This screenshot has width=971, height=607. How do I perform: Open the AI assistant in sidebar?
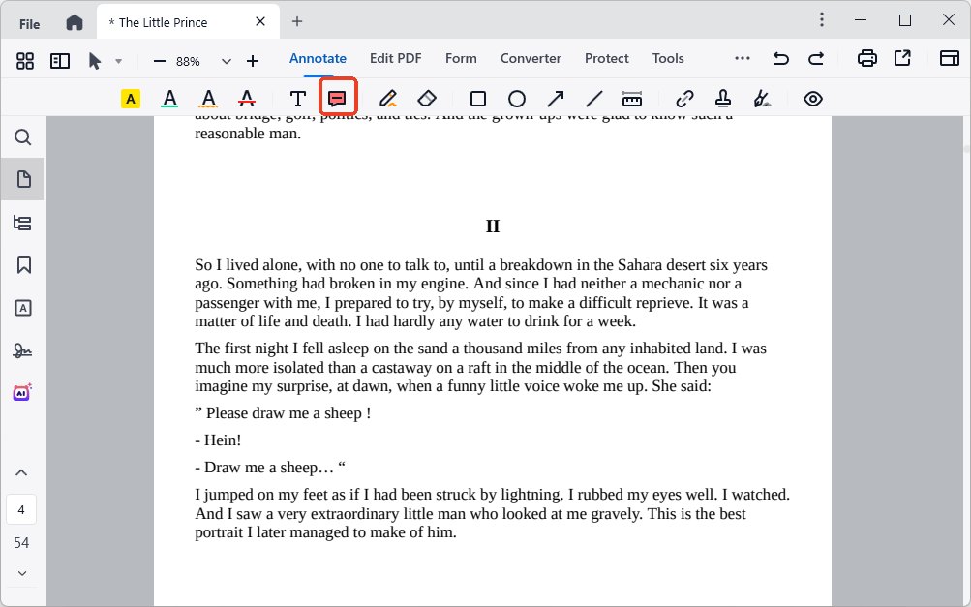point(22,392)
